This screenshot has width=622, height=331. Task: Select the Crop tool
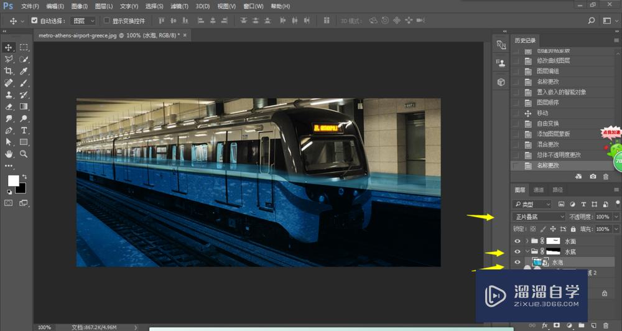coord(9,71)
